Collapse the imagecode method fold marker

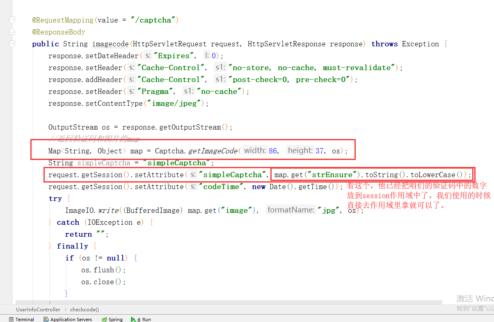(x=12, y=44)
